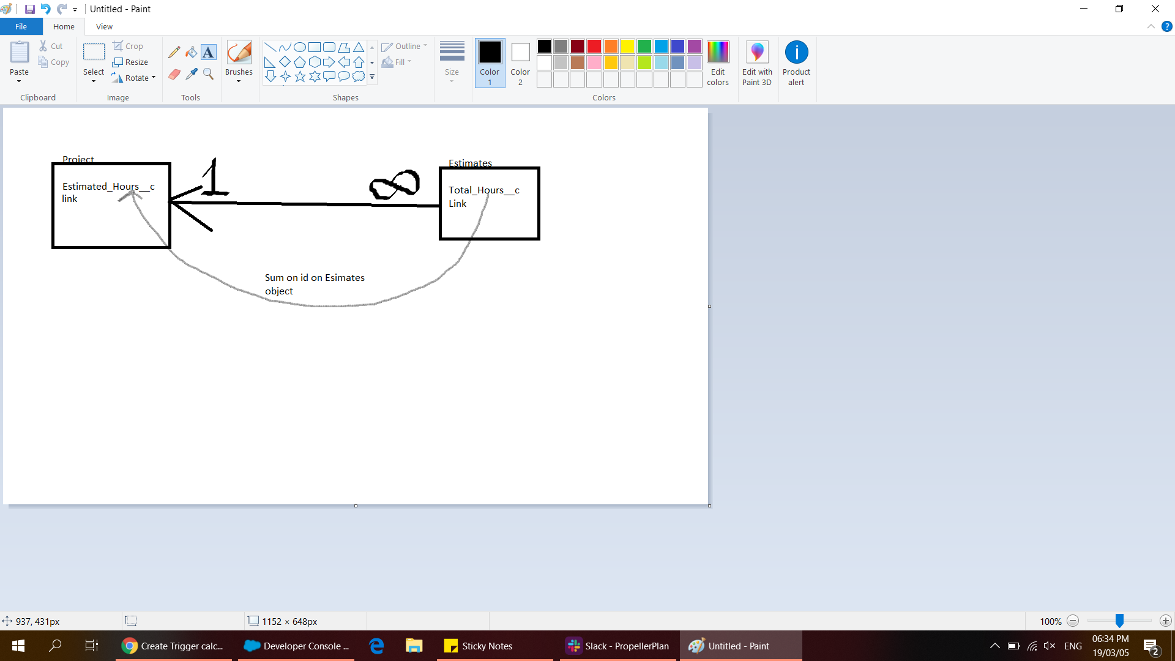Image resolution: width=1175 pixels, height=661 pixels.
Task: Open Edit with Paint 3D
Action: (x=756, y=64)
